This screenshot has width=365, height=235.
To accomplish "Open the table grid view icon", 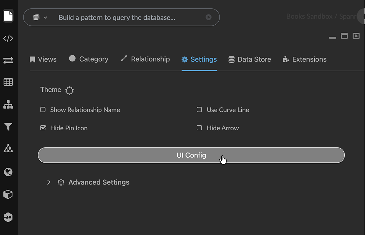I will click(x=8, y=82).
